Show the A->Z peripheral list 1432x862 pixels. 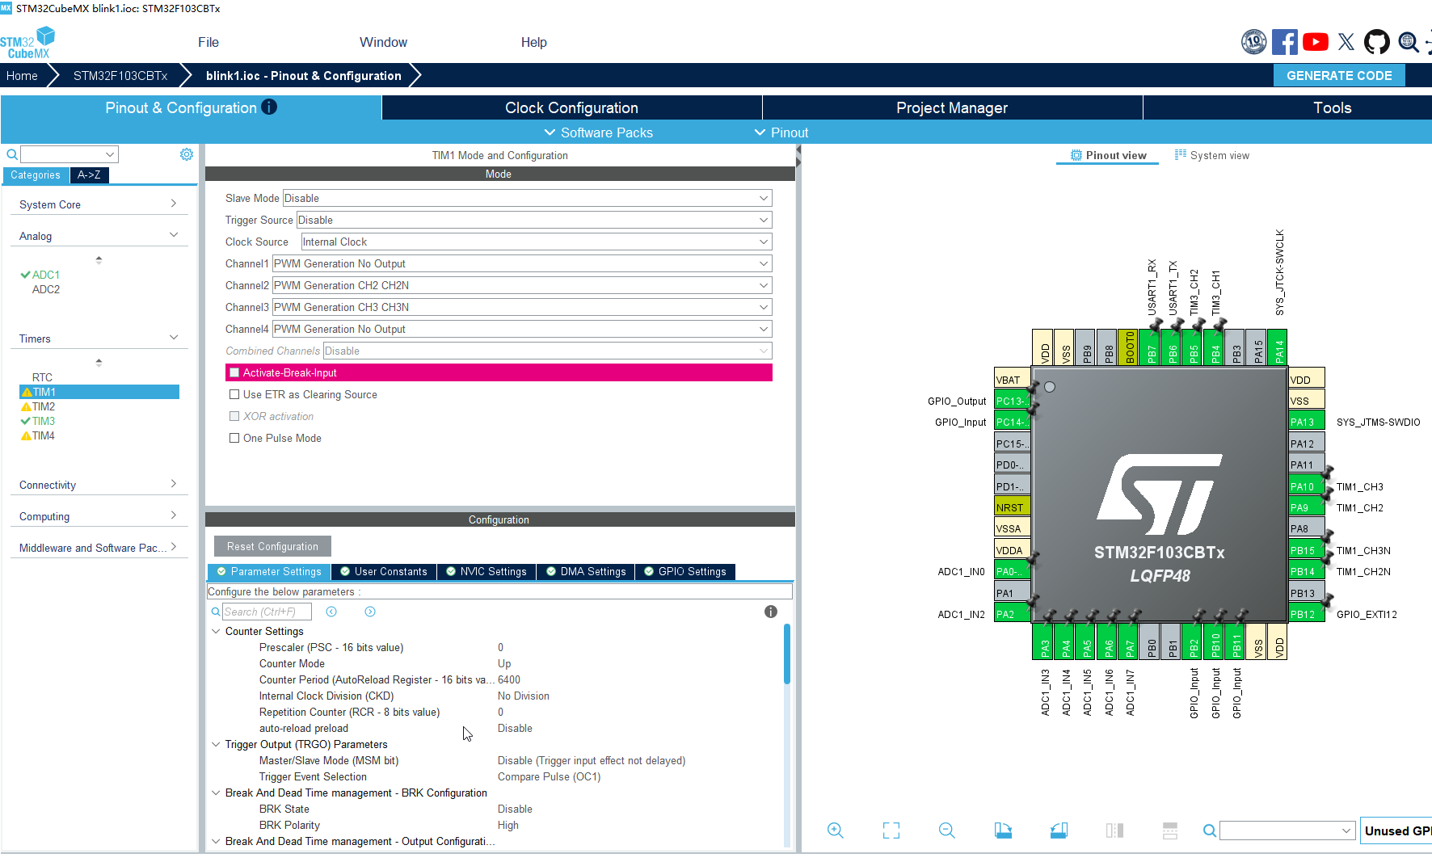(x=89, y=175)
